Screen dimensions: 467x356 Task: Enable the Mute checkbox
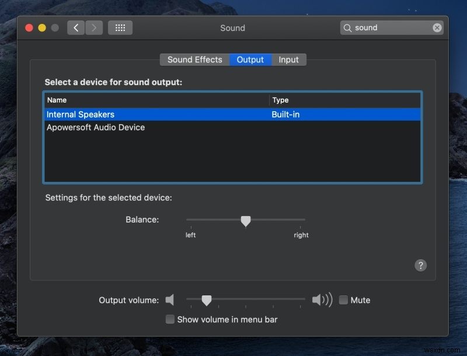[x=343, y=299]
